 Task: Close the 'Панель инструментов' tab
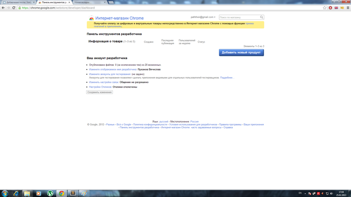[x=69, y=2]
